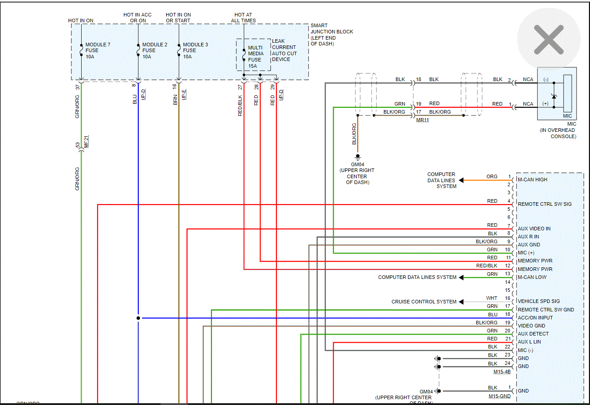Select the AUX GND pin label

529,245
